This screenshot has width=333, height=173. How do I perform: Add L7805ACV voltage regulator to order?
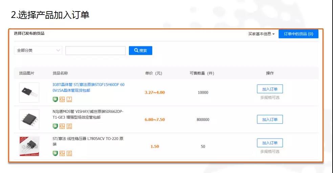pyautogui.click(x=270, y=143)
